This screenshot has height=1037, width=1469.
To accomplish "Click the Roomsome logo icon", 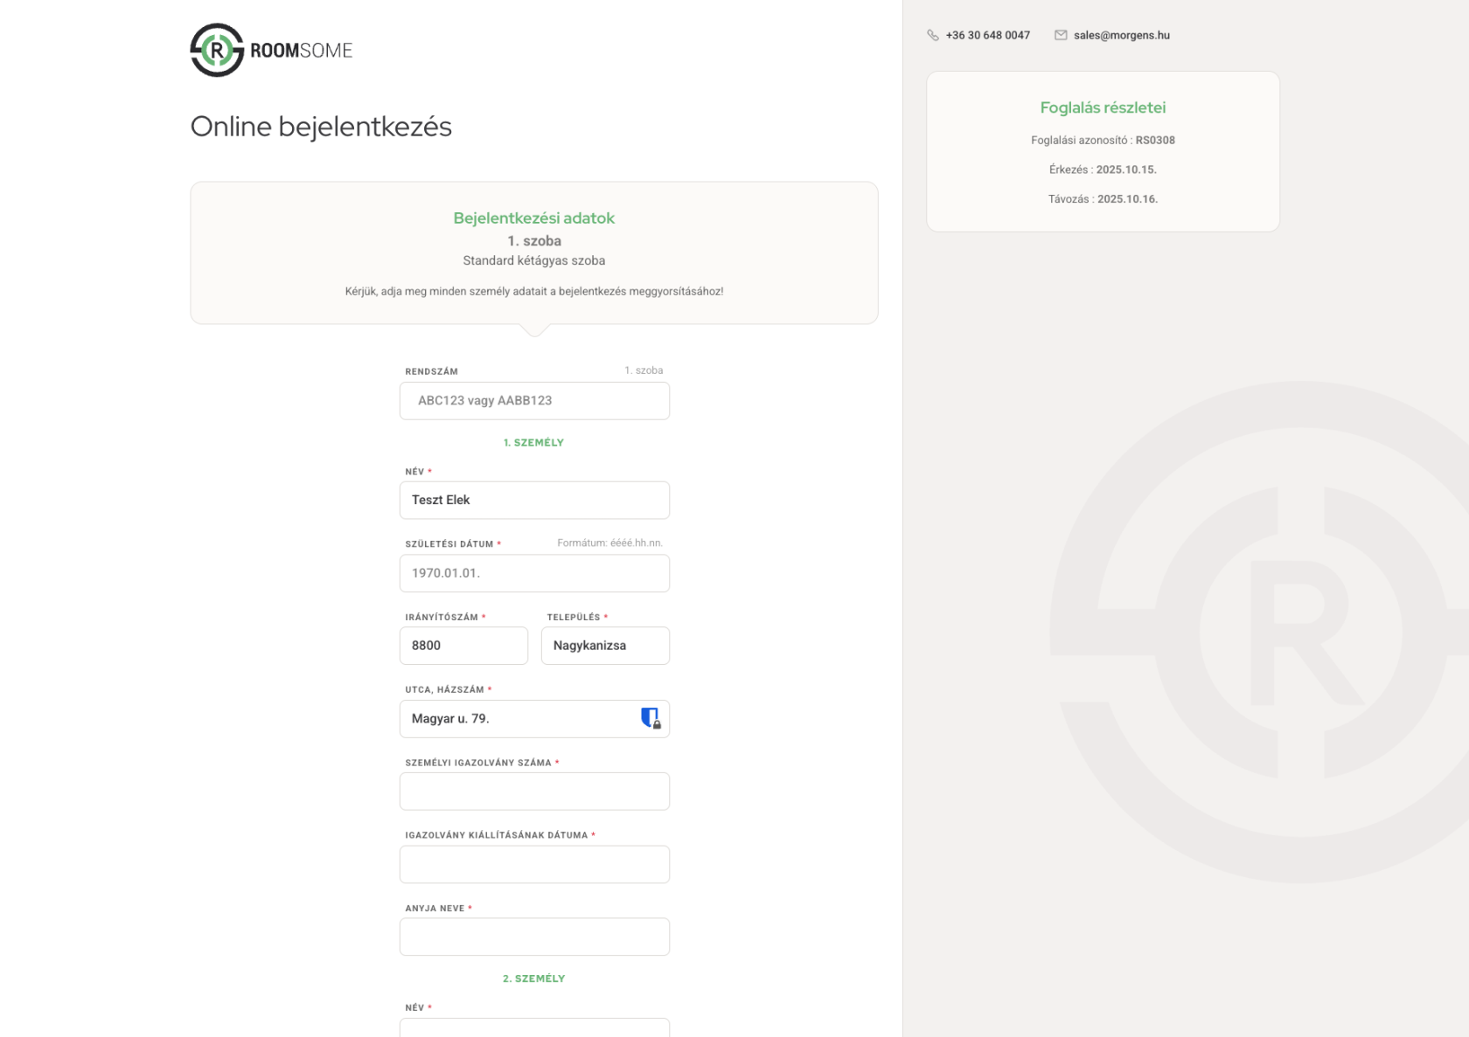I will click(217, 50).
